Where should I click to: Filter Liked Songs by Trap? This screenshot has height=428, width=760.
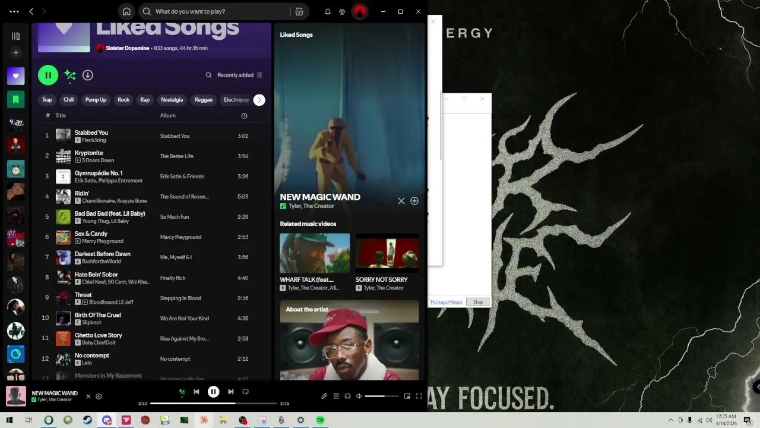[47, 100]
